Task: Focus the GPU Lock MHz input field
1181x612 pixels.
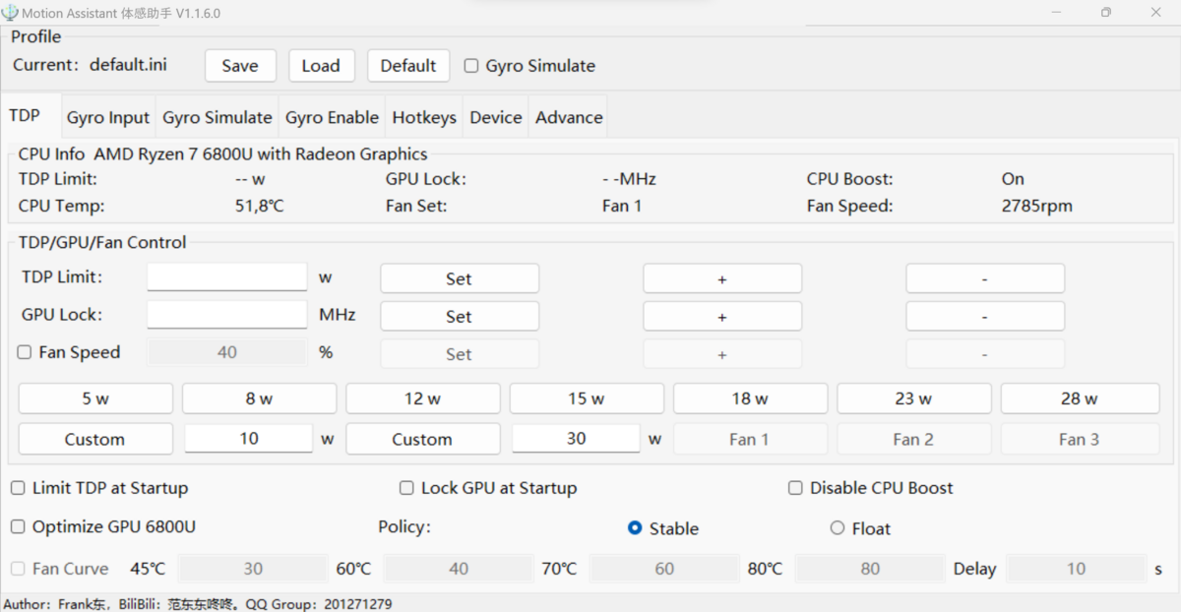Action: click(227, 315)
